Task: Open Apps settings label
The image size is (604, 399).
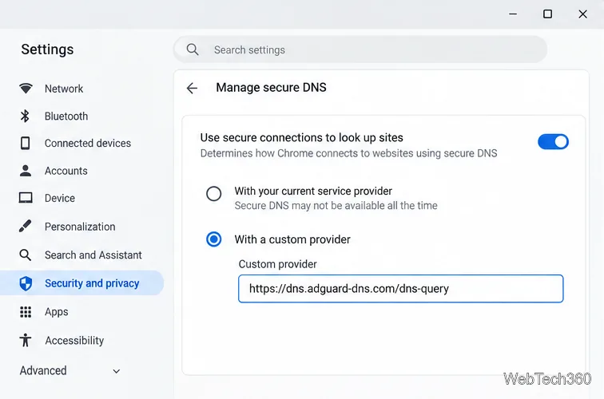Action: click(x=56, y=312)
